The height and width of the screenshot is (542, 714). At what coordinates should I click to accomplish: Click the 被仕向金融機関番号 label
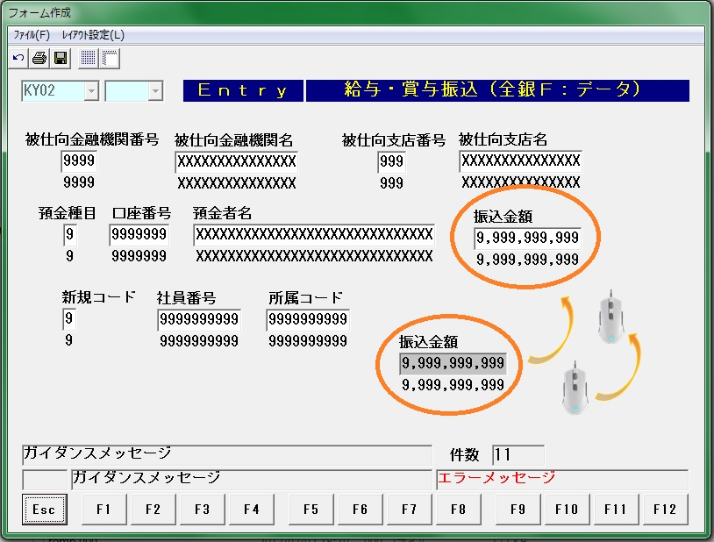click(x=92, y=139)
